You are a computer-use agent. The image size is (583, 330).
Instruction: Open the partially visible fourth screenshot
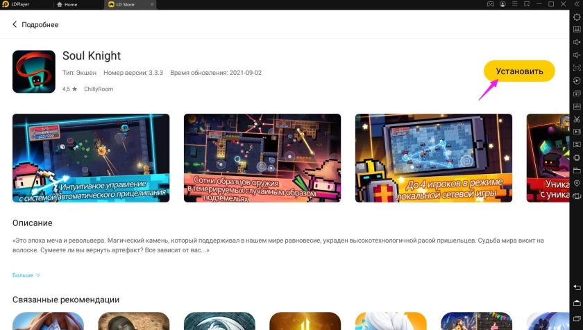coord(548,158)
